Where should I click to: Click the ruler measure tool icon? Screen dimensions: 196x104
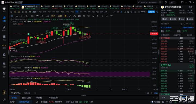click(70, 16)
